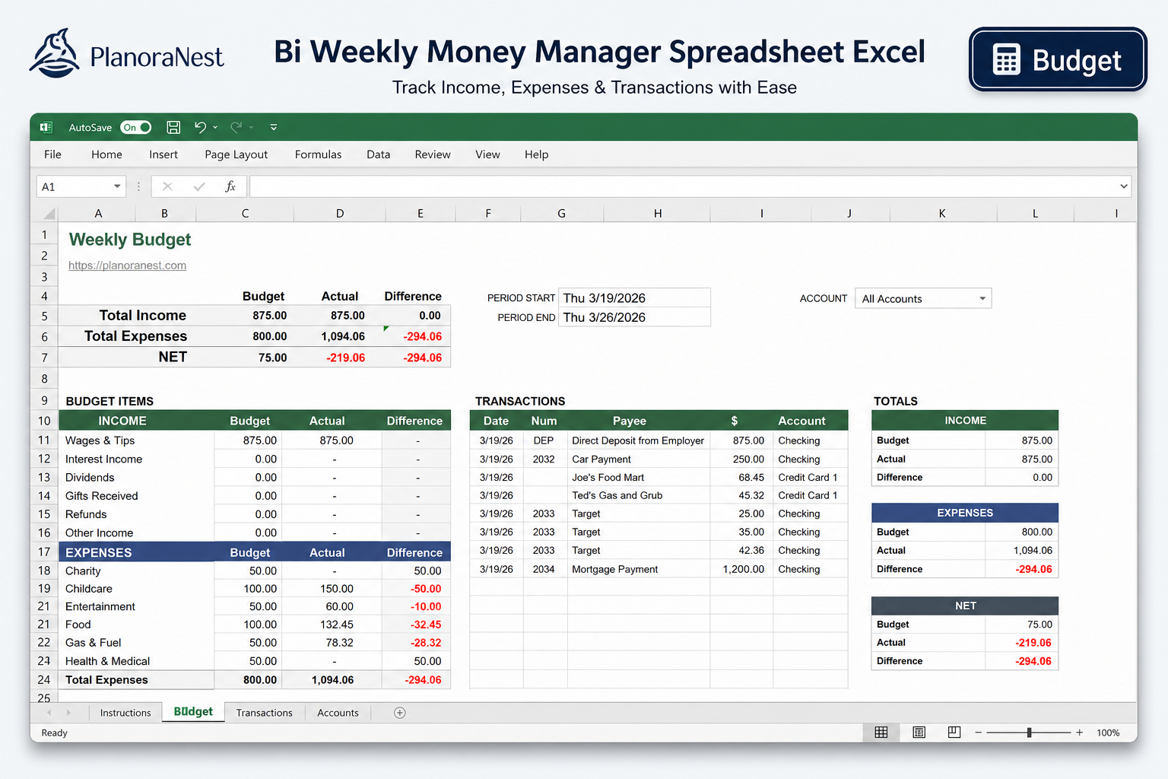Switch to the Accounts sheet tab
This screenshot has width=1168, height=779.
[338, 713]
